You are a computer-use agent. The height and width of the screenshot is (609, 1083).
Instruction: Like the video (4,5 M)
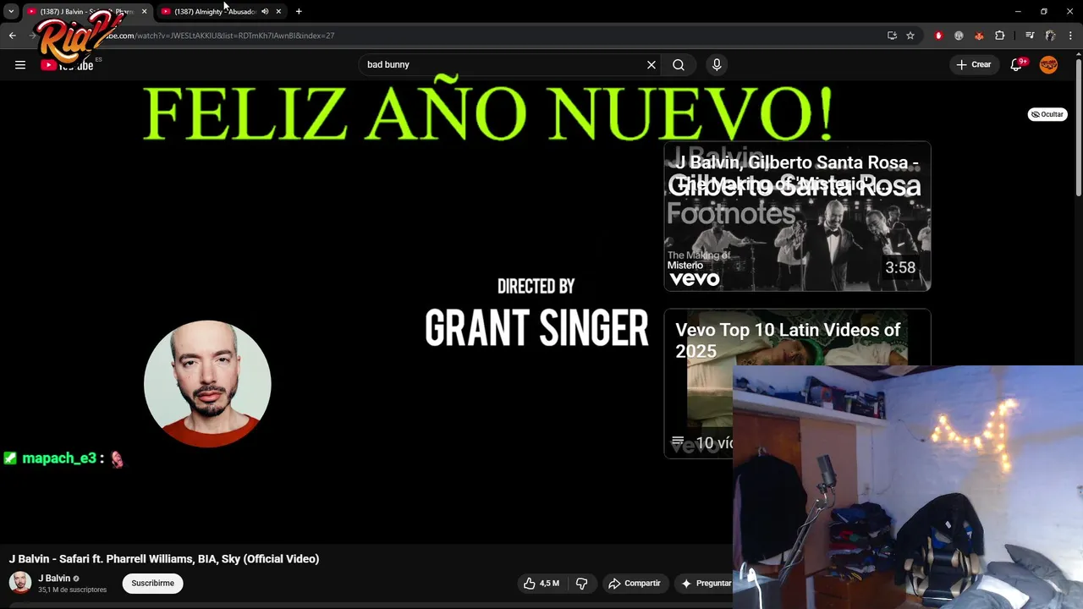(541, 583)
